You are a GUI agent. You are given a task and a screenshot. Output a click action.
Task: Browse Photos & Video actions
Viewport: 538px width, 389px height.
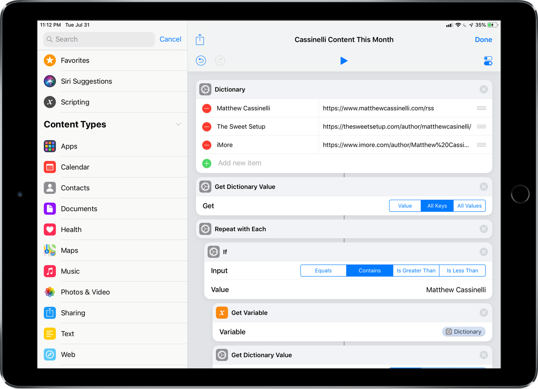click(113, 292)
